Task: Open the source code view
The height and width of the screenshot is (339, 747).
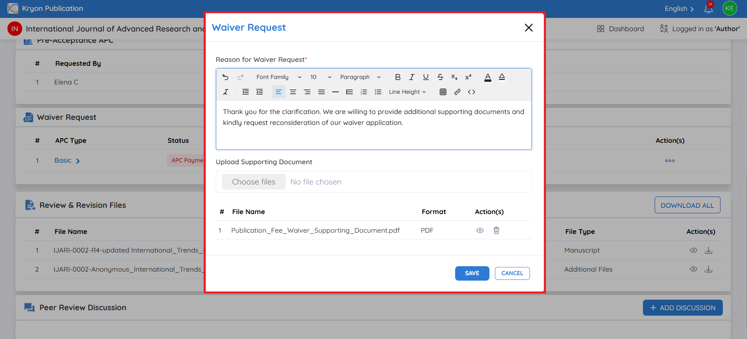Action: coord(472,92)
